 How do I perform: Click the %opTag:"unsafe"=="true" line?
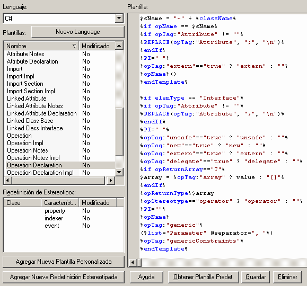click(214, 138)
